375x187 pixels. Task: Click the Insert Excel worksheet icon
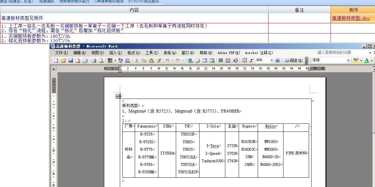point(212,60)
